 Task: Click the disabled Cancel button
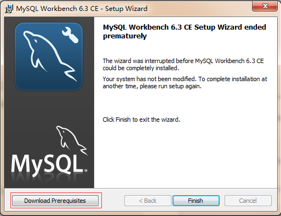[x=248, y=201]
